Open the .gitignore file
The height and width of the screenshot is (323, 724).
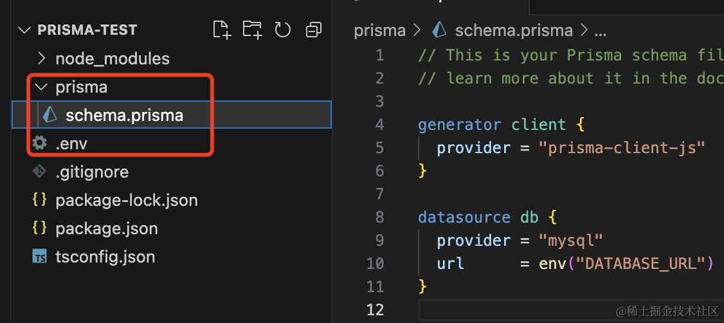point(92,172)
